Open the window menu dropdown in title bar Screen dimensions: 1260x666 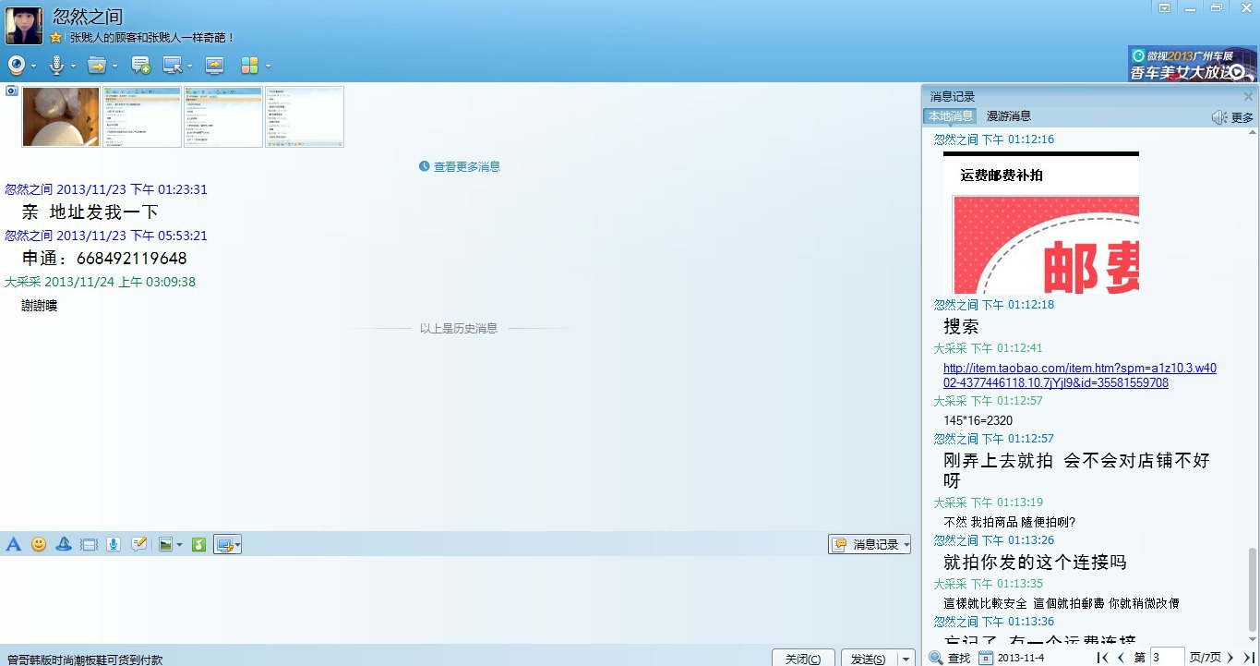(x=1165, y=7)
